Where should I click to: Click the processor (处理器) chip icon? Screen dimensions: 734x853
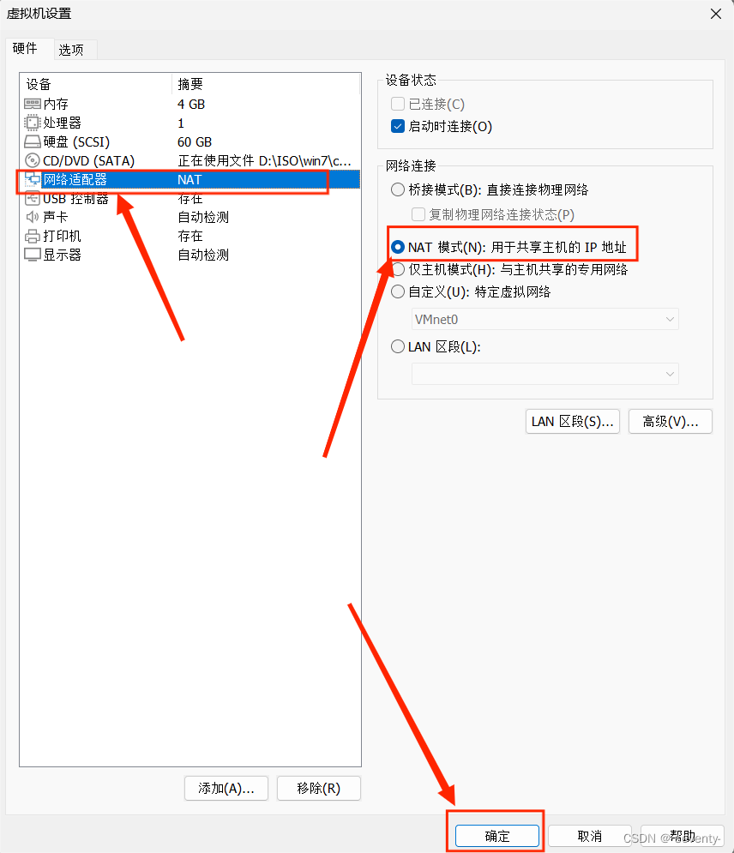point(32,123)
